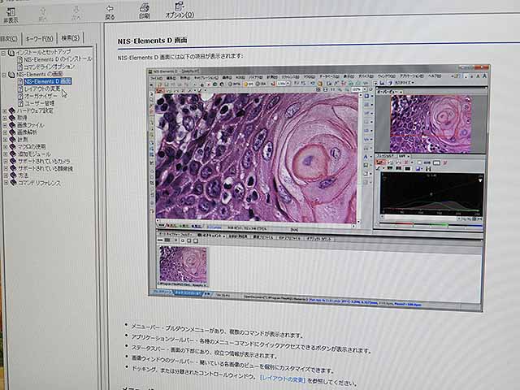The image size is (520, 390).
Task: Expand the 追加モジュール node
Action: (x=6, y=154)
